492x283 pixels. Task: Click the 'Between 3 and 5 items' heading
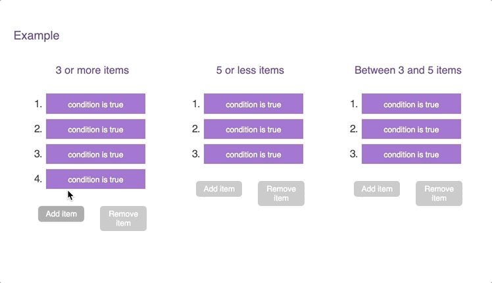[408, 70]
